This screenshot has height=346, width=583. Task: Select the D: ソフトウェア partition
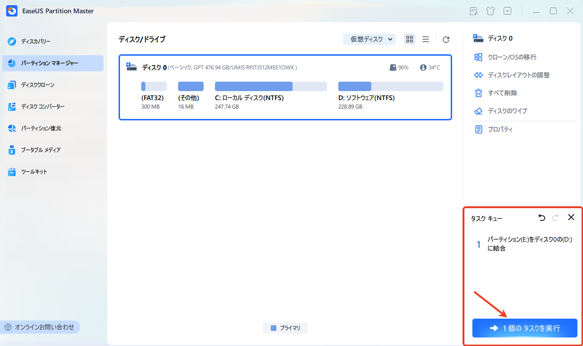[390, 86]
